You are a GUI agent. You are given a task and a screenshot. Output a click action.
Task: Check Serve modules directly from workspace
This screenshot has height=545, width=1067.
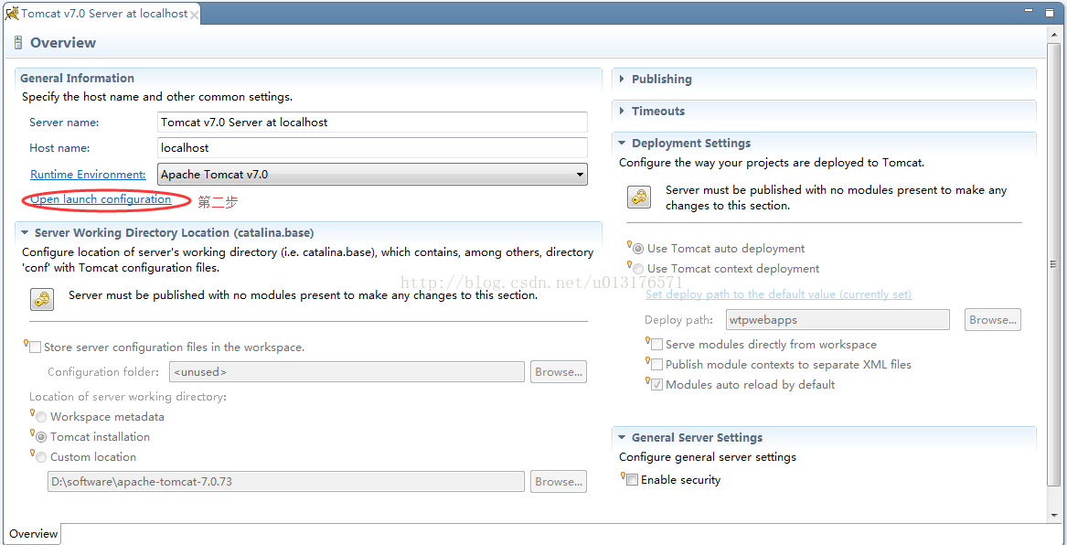[x=656, y=345]
